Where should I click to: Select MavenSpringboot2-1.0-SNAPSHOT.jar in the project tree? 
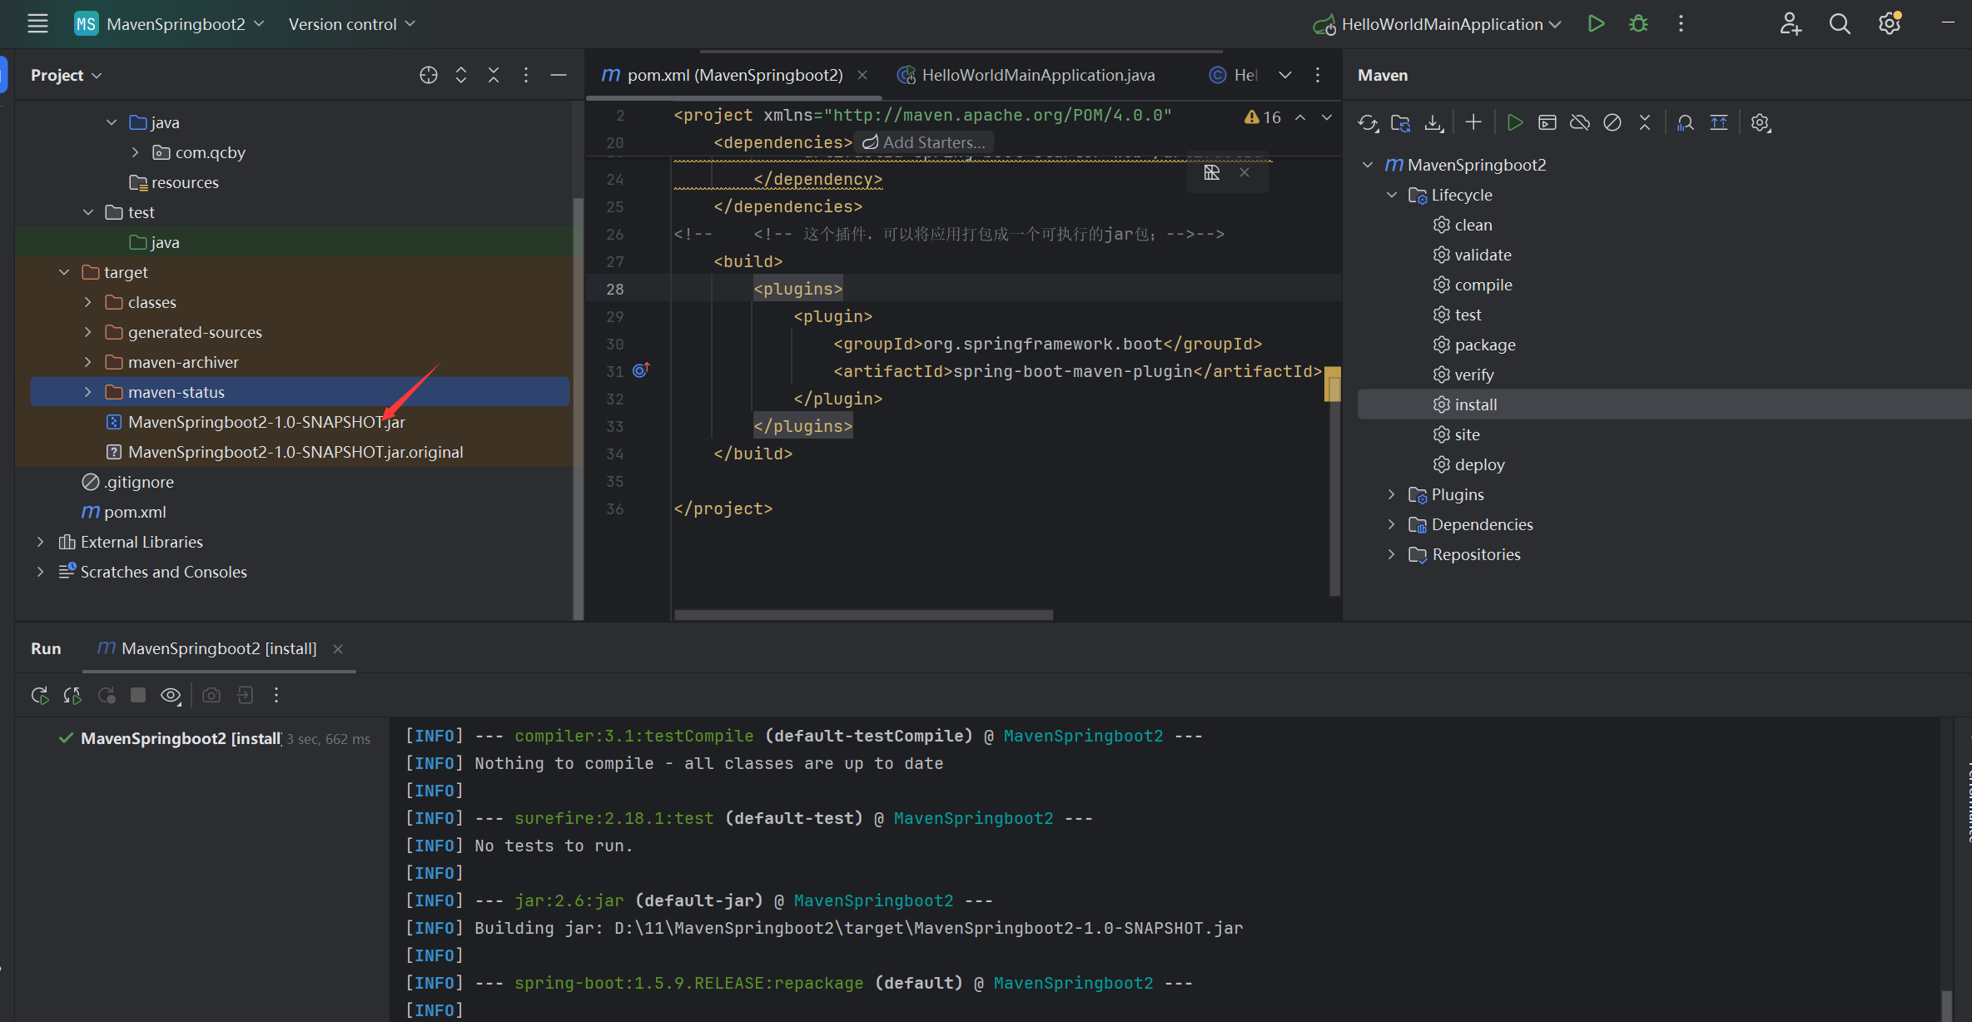pyautogui.click(x=266, y=422)
